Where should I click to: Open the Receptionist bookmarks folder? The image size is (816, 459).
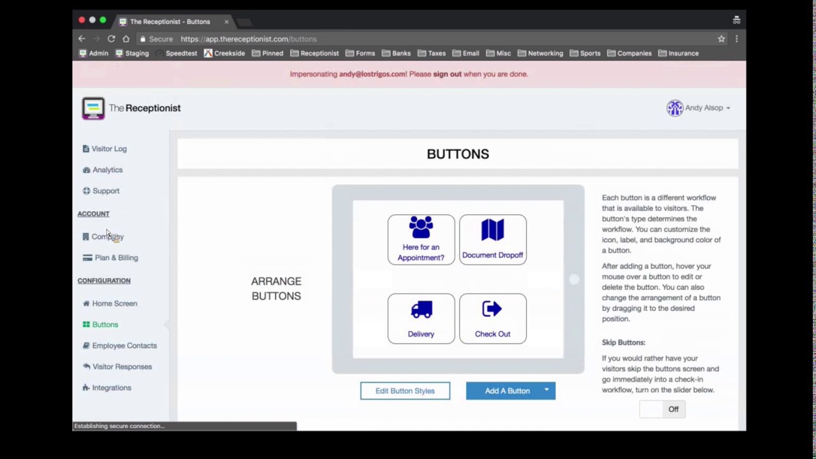click(314, 54)
